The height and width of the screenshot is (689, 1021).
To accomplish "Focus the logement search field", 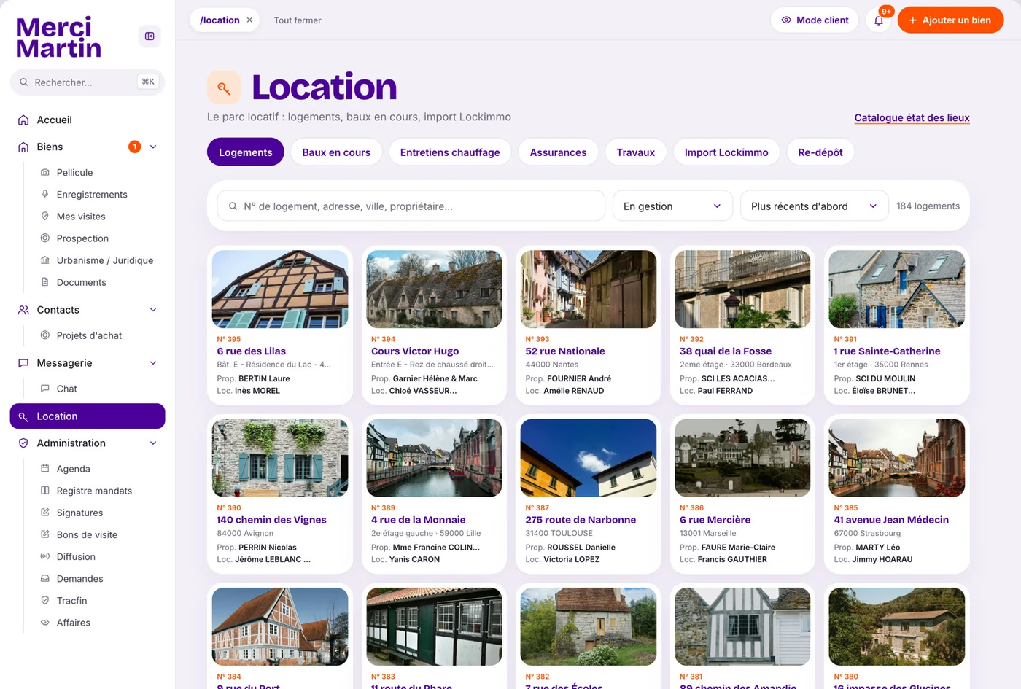I will (x=411, y=206).
